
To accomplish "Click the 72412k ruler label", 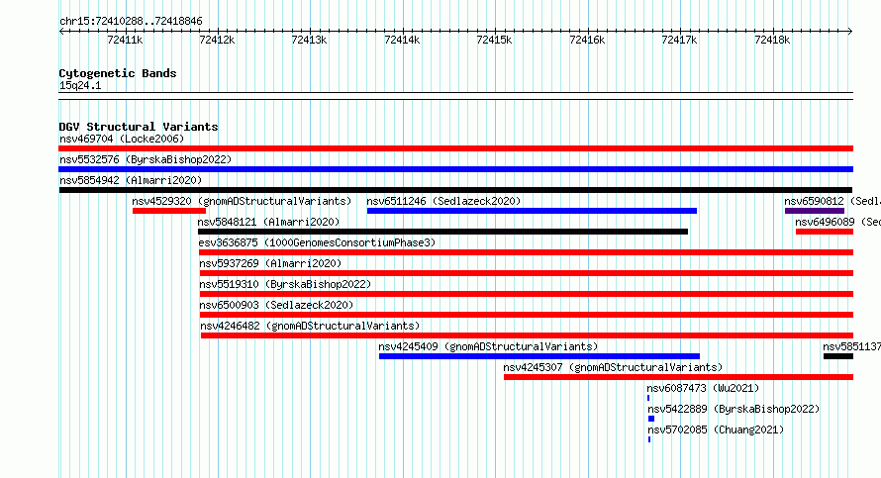I will 217,40.
